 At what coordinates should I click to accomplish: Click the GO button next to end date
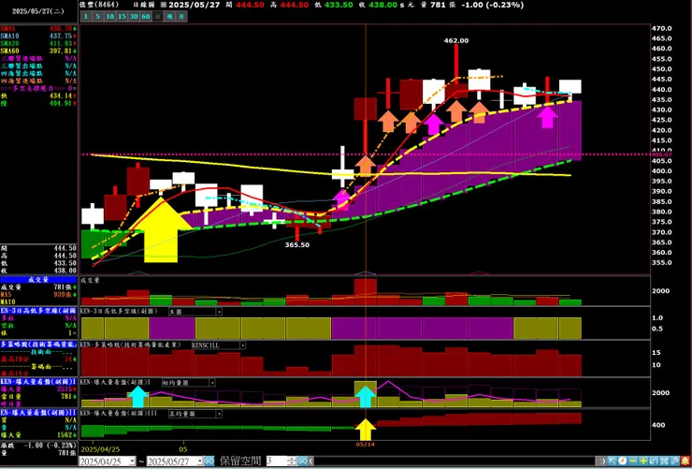[209, 462]
